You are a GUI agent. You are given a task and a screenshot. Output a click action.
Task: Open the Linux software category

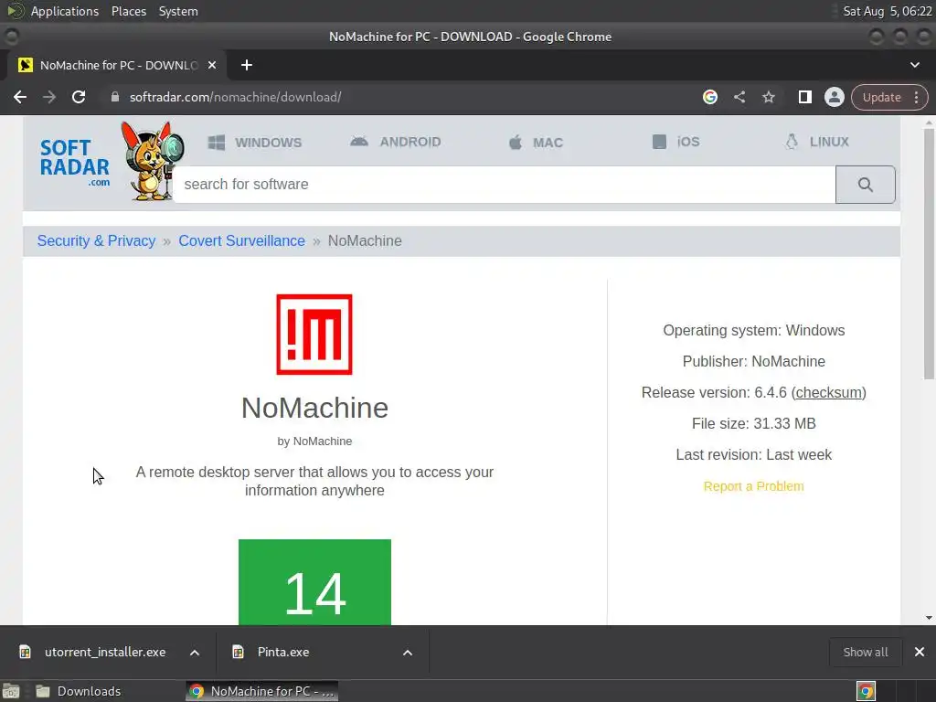coord(816,142)
